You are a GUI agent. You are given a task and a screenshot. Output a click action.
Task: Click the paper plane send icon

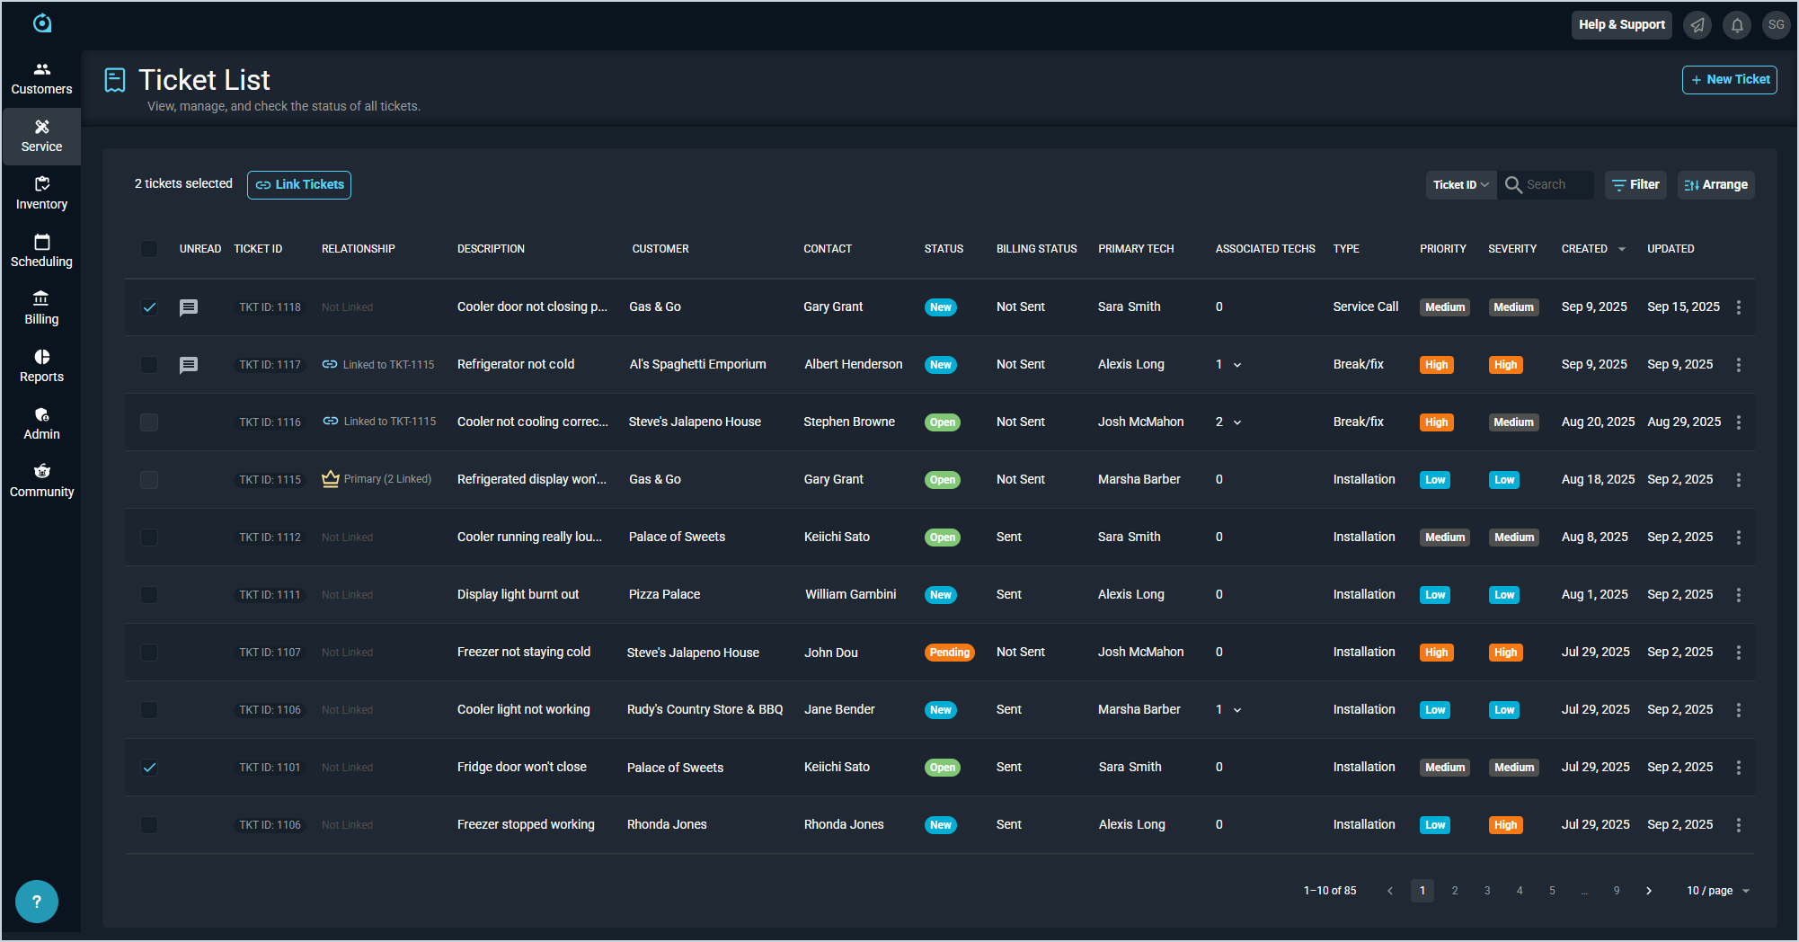click(1697, 25)
